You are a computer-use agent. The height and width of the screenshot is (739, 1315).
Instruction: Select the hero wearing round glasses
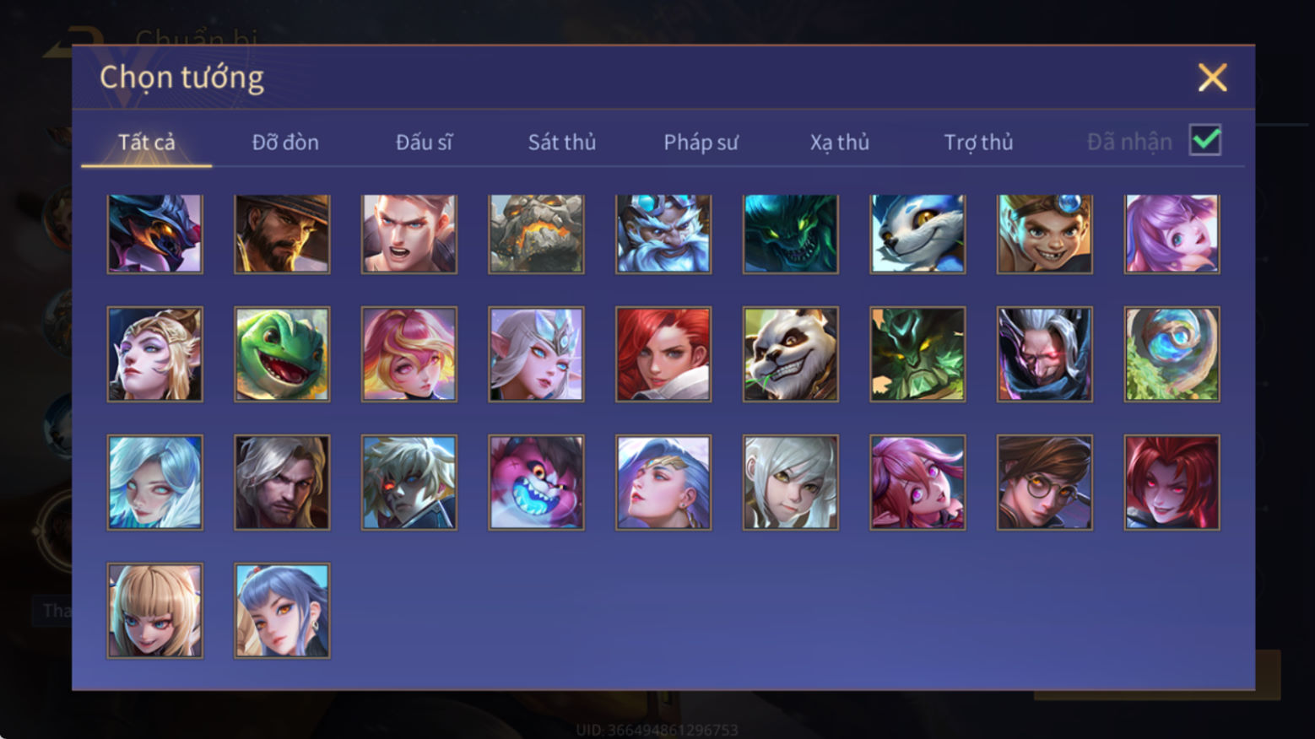pos(1045,483)
